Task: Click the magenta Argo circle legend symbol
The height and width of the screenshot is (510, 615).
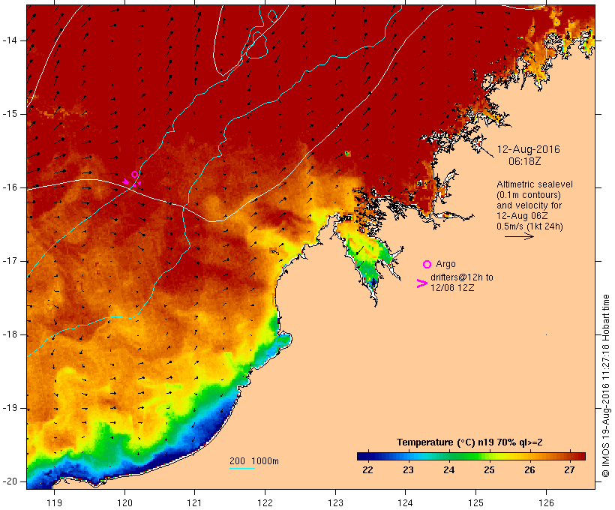Action: 427,265
